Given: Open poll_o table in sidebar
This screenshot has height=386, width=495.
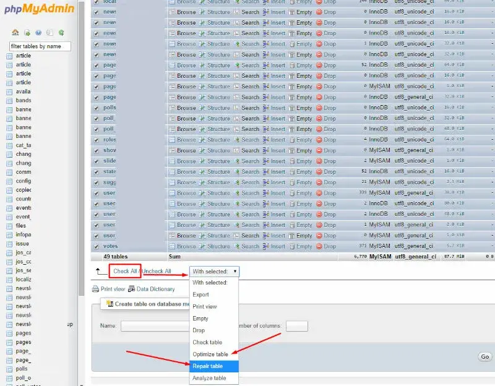Looking at the screenshot, I should click(24, 378).
